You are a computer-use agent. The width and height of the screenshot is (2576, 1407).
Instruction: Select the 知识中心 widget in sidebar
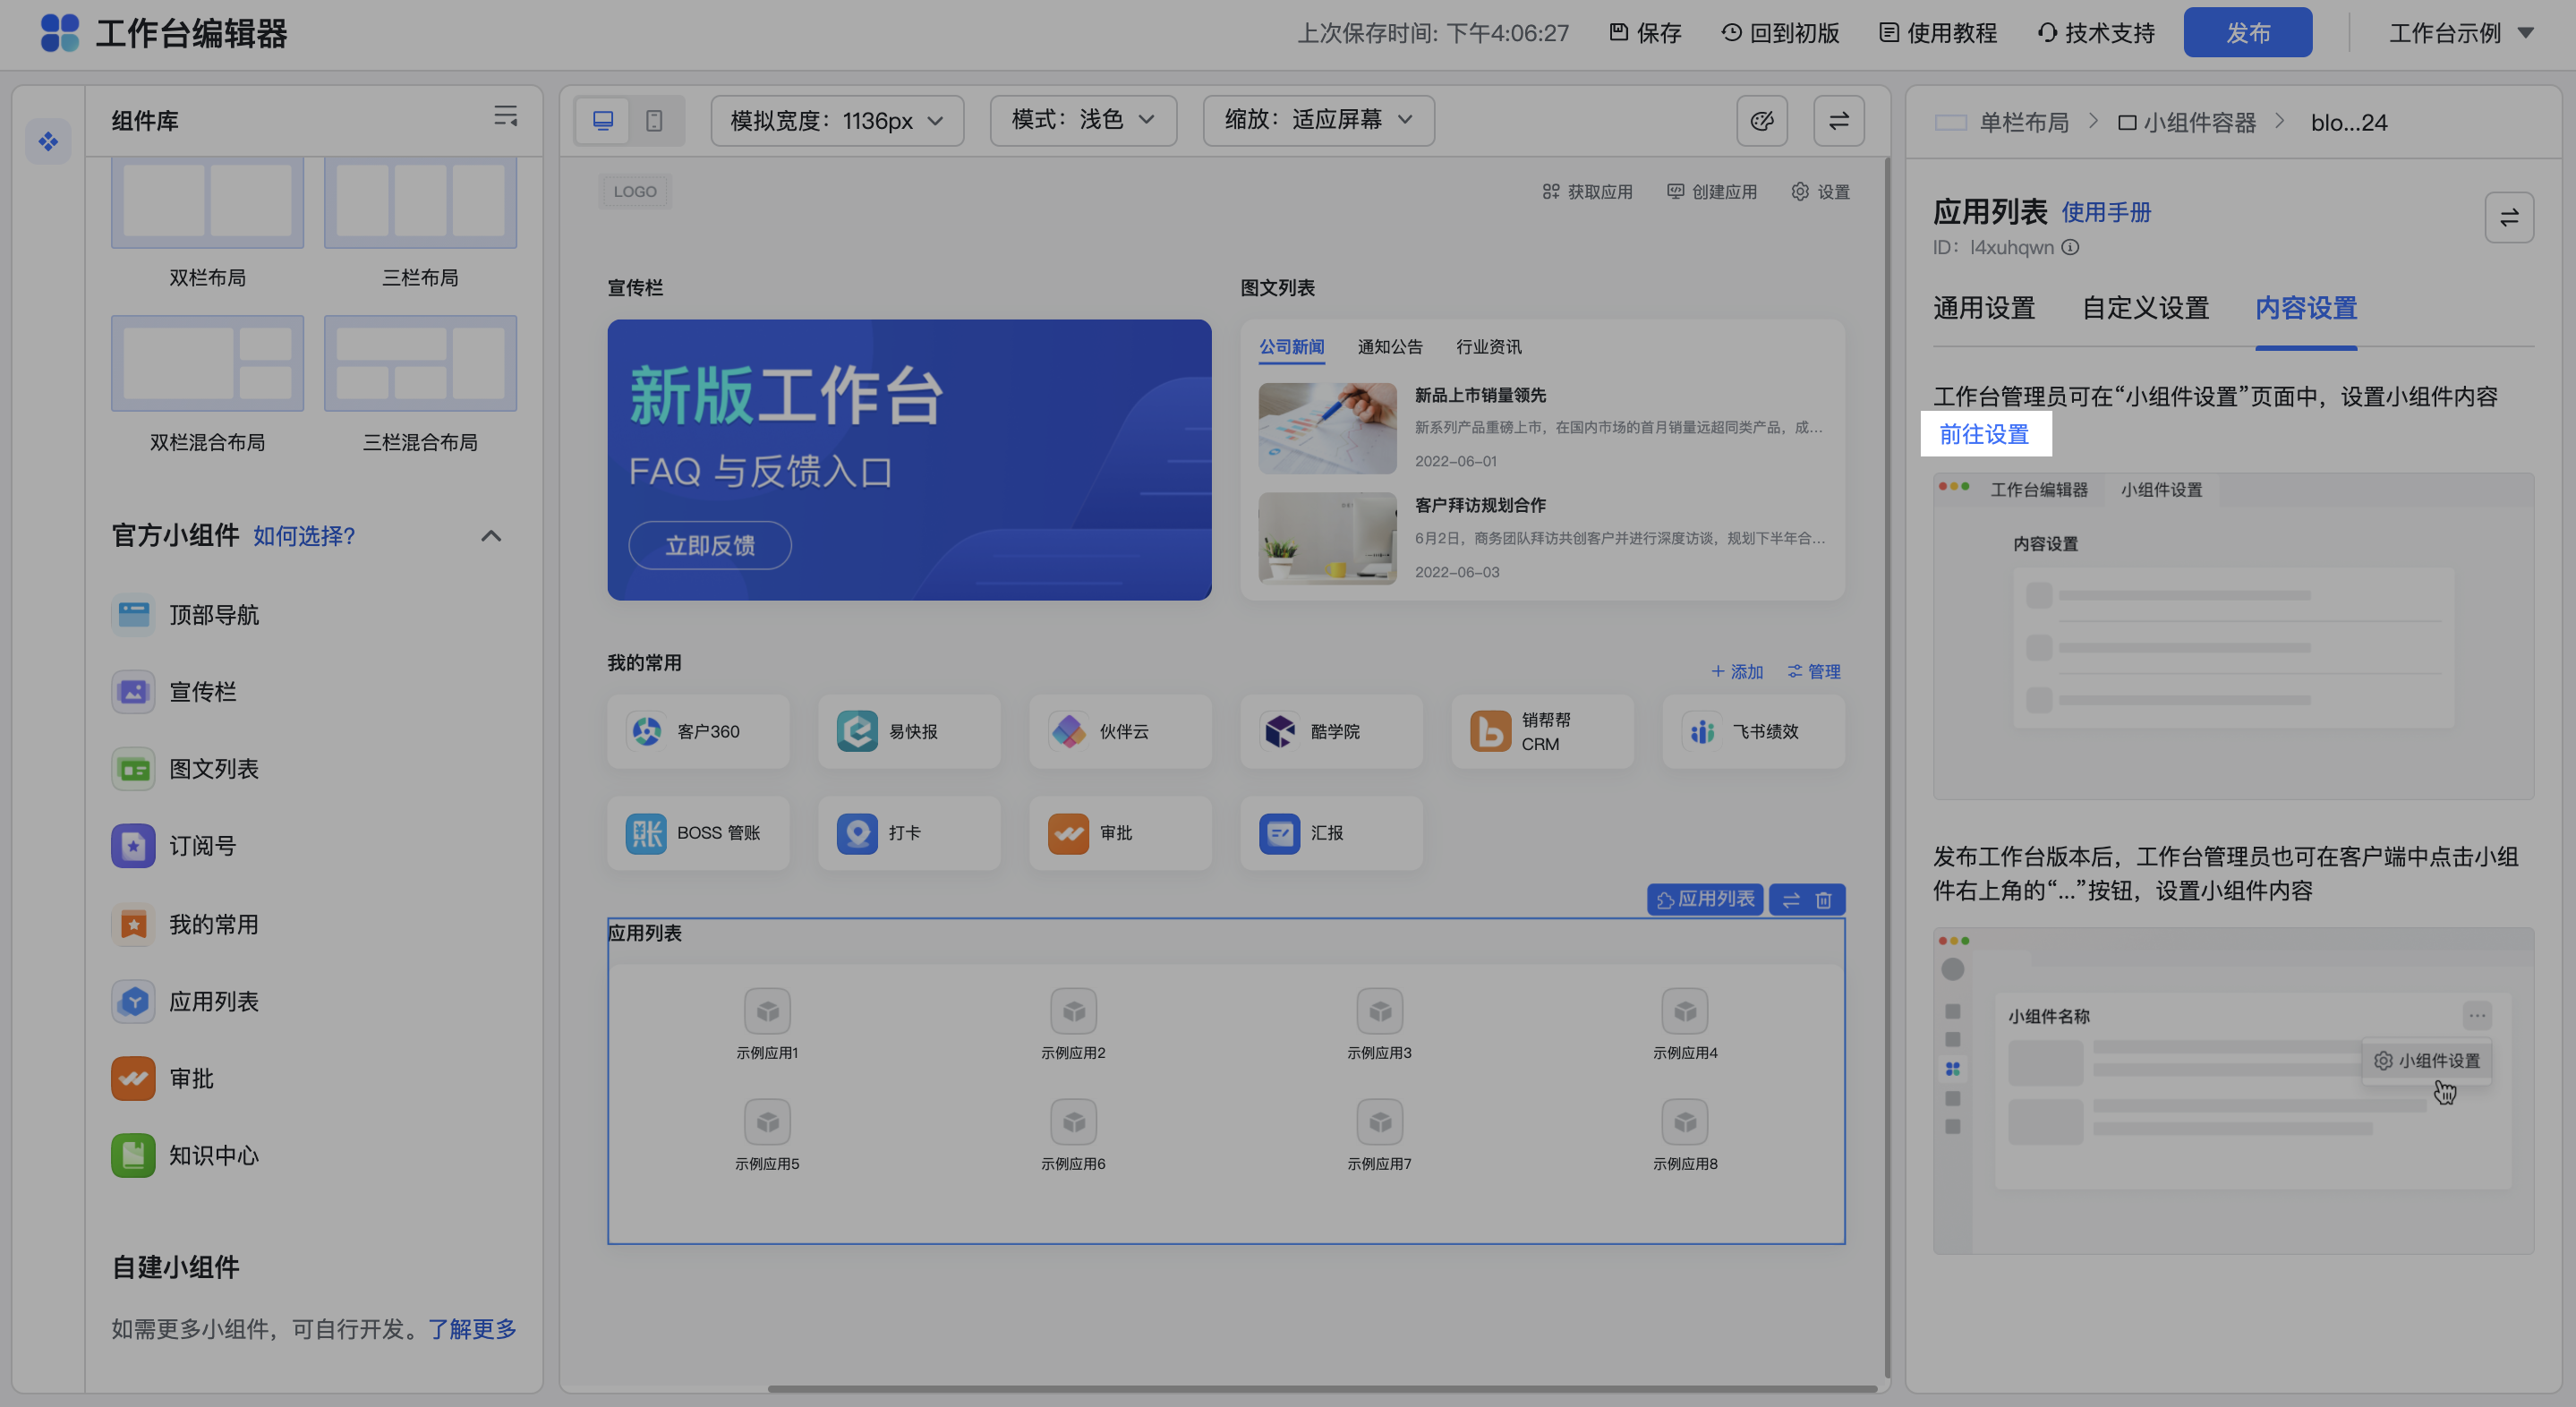tap(213, 1155)
